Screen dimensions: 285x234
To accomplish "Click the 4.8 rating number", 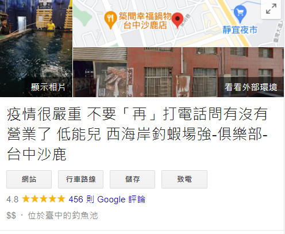I will pyautogui.click(x=13, y=200).
